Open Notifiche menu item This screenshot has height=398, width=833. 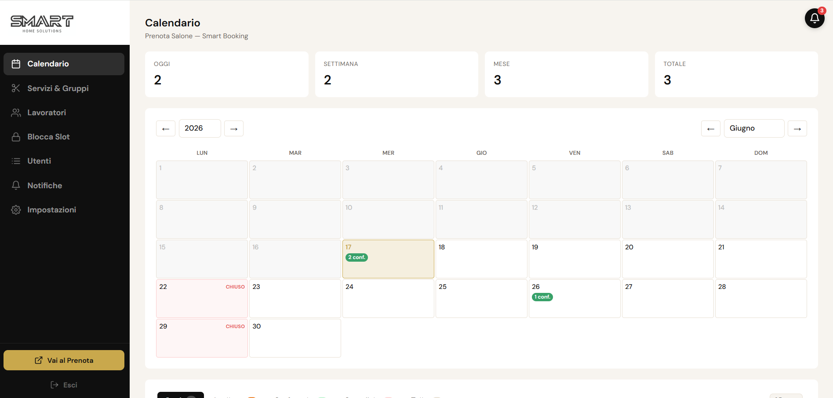tap(64, 186)
